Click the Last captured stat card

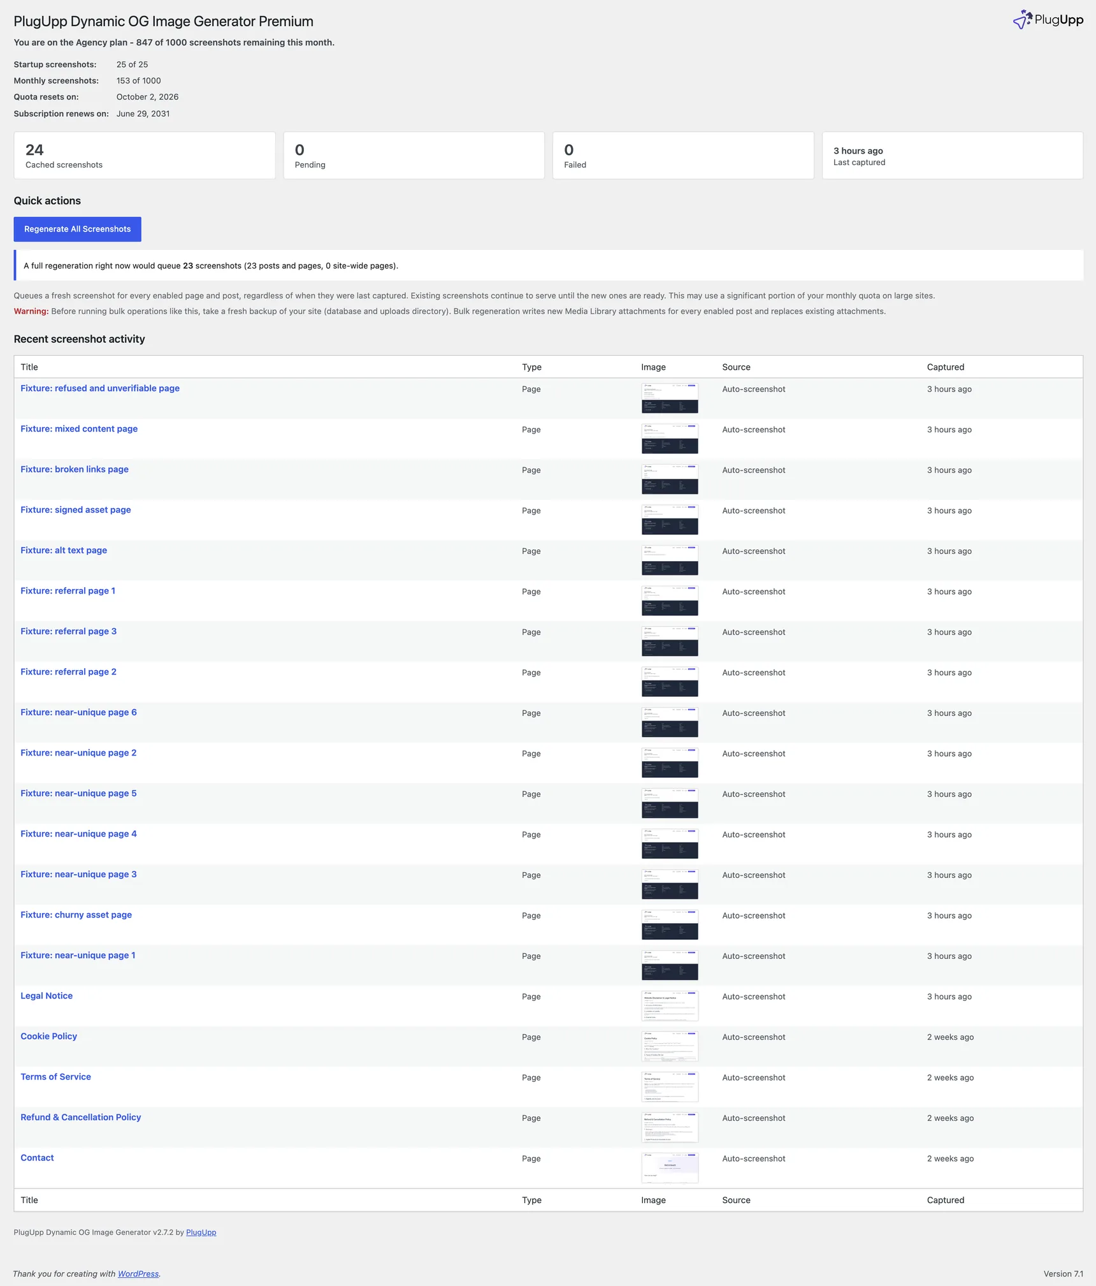coord(953,156)
